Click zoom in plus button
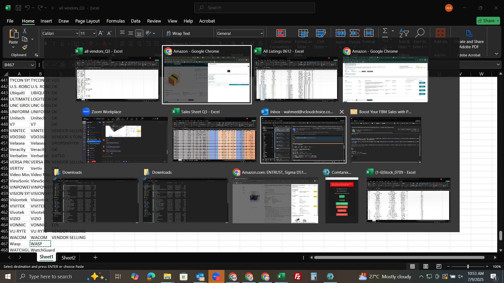This screenshot has height=283, width=504. click(x=487, y=266)
